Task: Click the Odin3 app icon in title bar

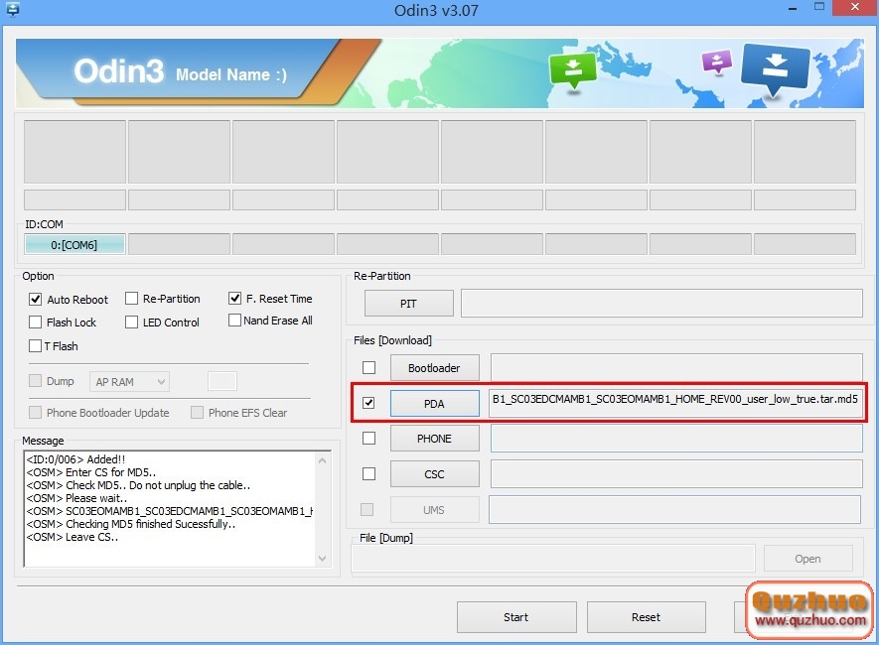Action: [x=12, y=8]
